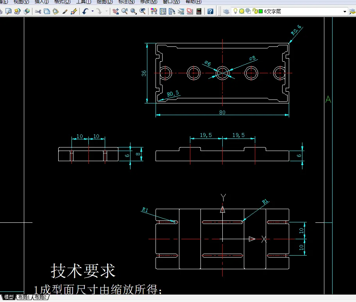Activate the Pan hand tool
This screenshot has width=356, height=302.
point(116,11)
